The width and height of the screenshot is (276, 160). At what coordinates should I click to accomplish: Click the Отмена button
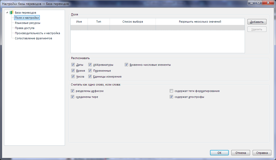click(241, 153)
